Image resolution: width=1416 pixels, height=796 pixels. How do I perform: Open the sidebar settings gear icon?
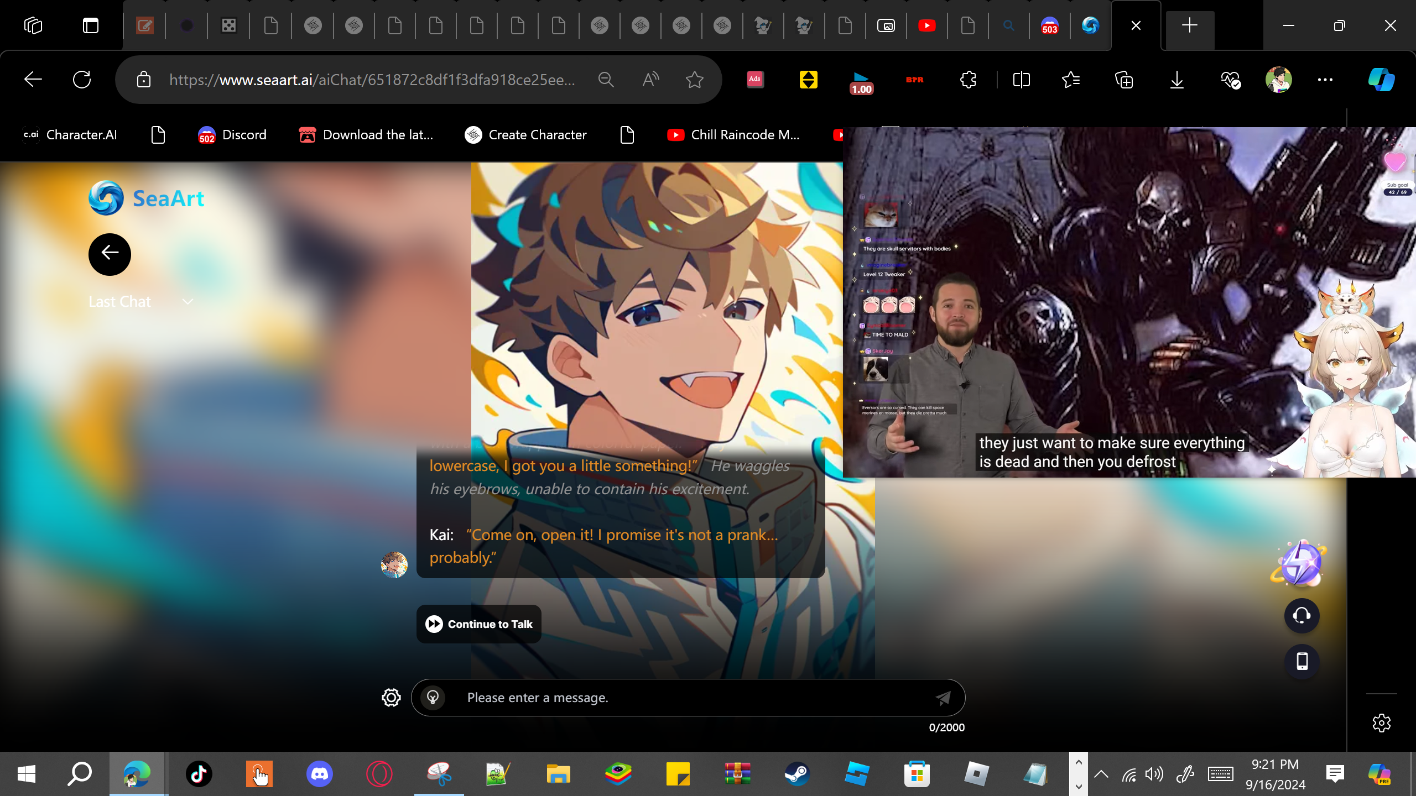tap(1382, 722)
